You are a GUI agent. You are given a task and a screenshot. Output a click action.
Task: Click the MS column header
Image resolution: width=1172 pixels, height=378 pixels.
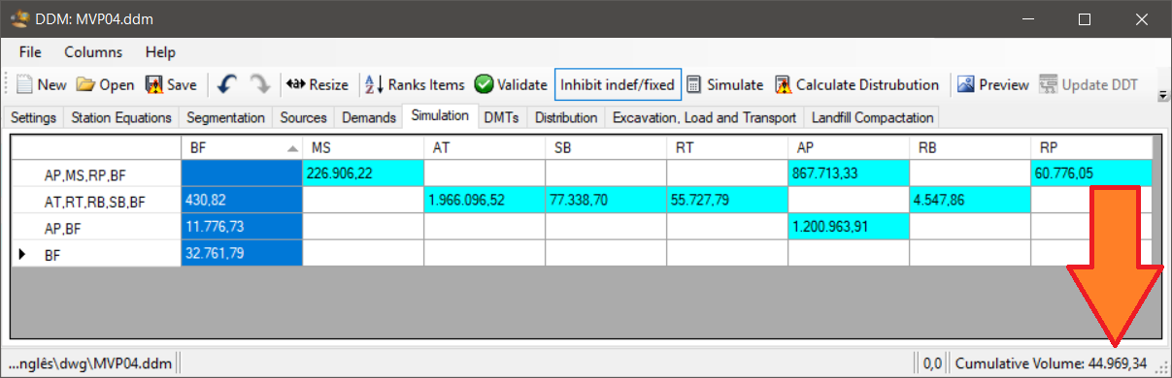[363, 147]
